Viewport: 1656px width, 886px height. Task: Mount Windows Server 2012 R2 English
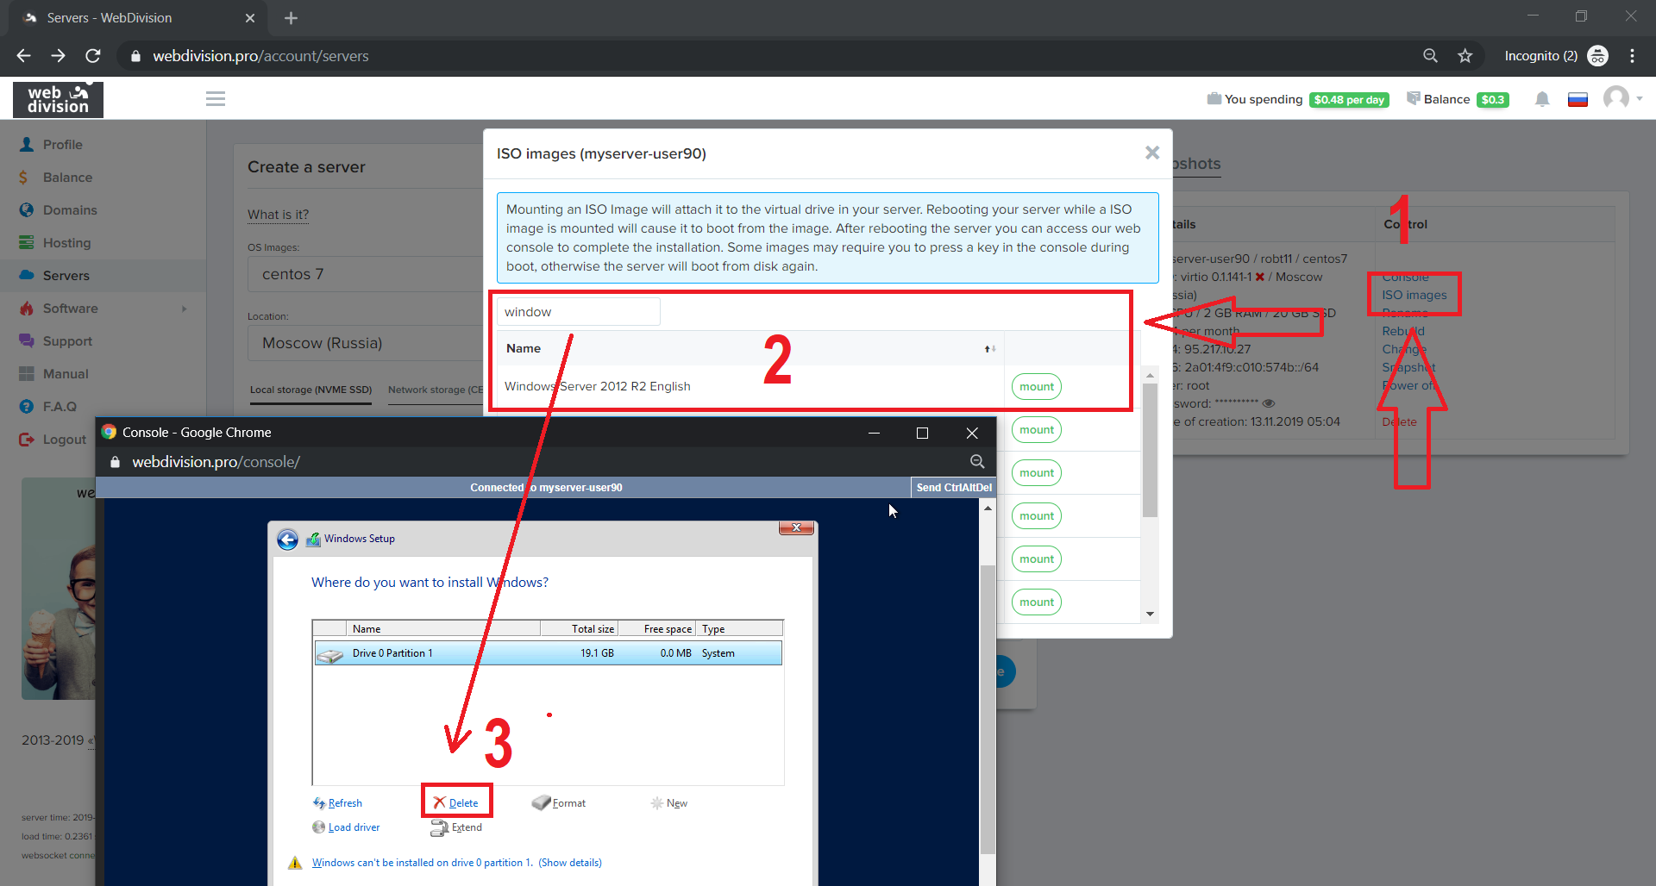(1036, 387)
